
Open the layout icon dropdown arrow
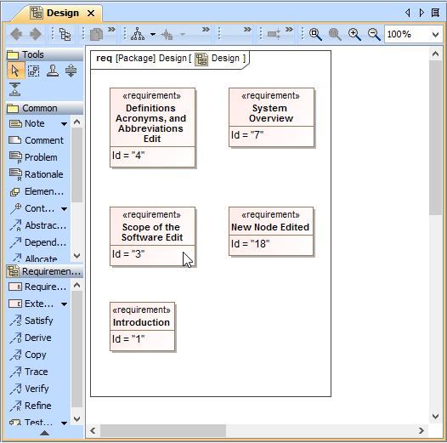[x=153, y=35]
